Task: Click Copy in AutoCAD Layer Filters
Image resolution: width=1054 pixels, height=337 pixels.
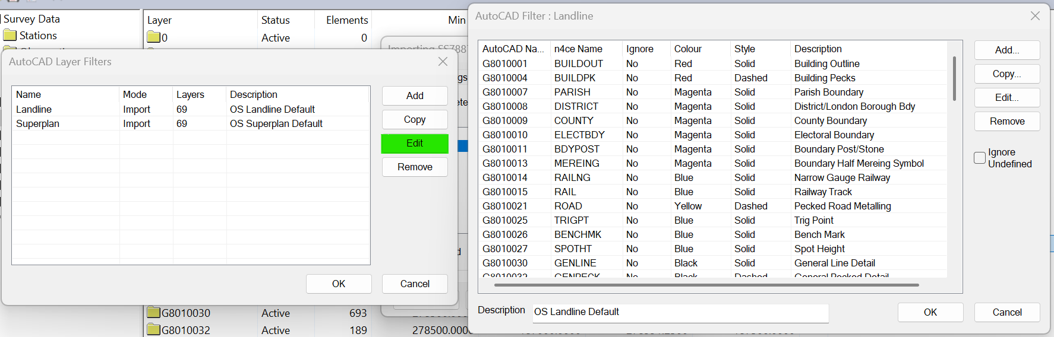Action: [x=415, y=119]
